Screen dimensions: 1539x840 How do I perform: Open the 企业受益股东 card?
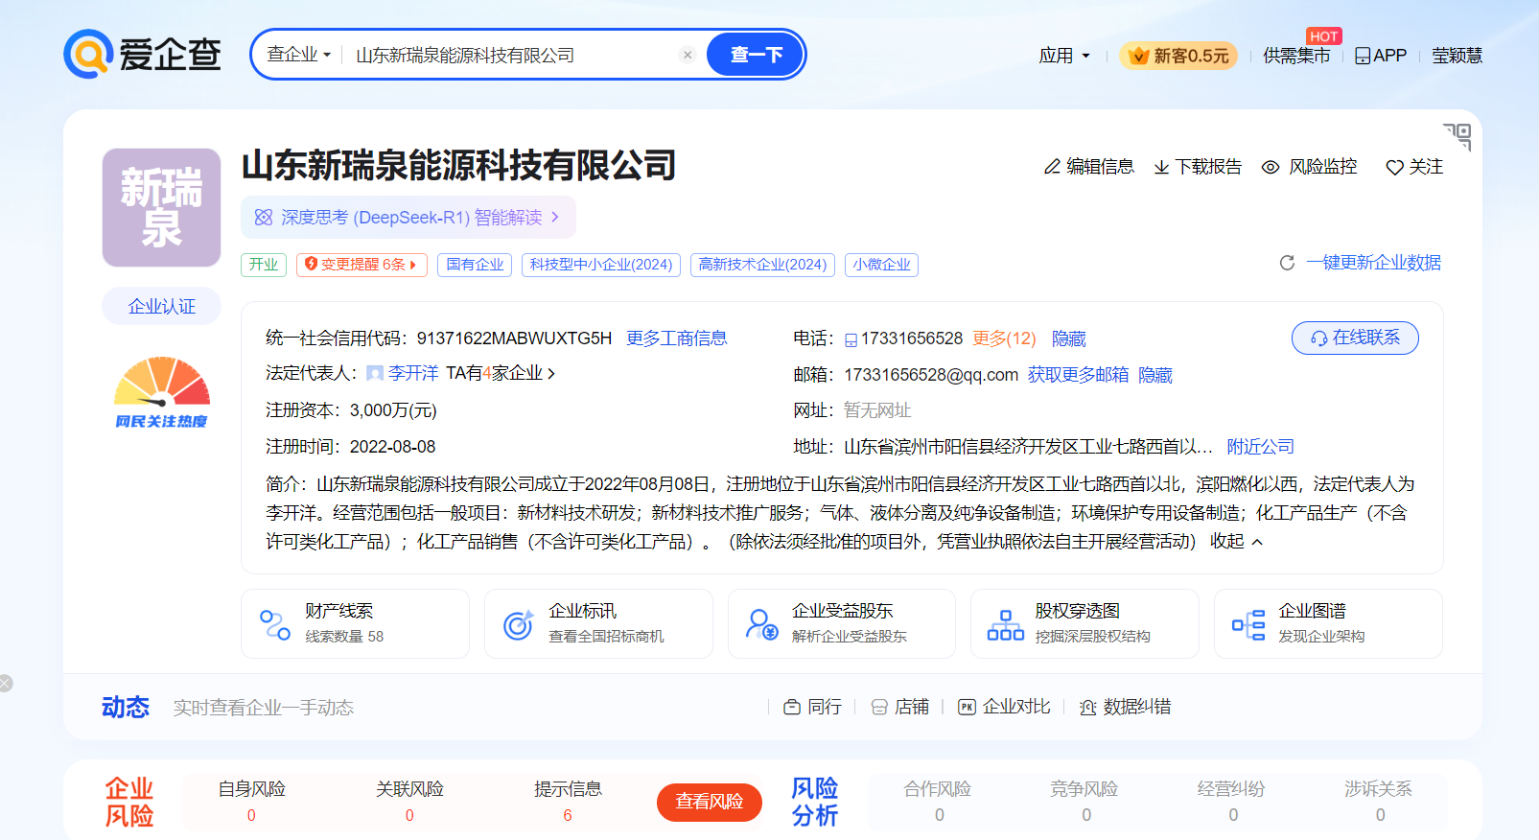tap(842, 623)
